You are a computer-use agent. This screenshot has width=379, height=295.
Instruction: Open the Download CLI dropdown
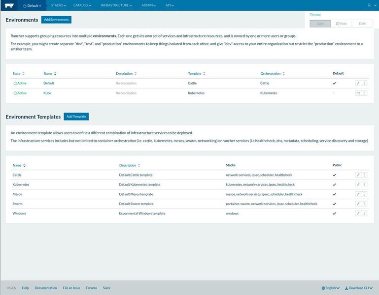358,288
